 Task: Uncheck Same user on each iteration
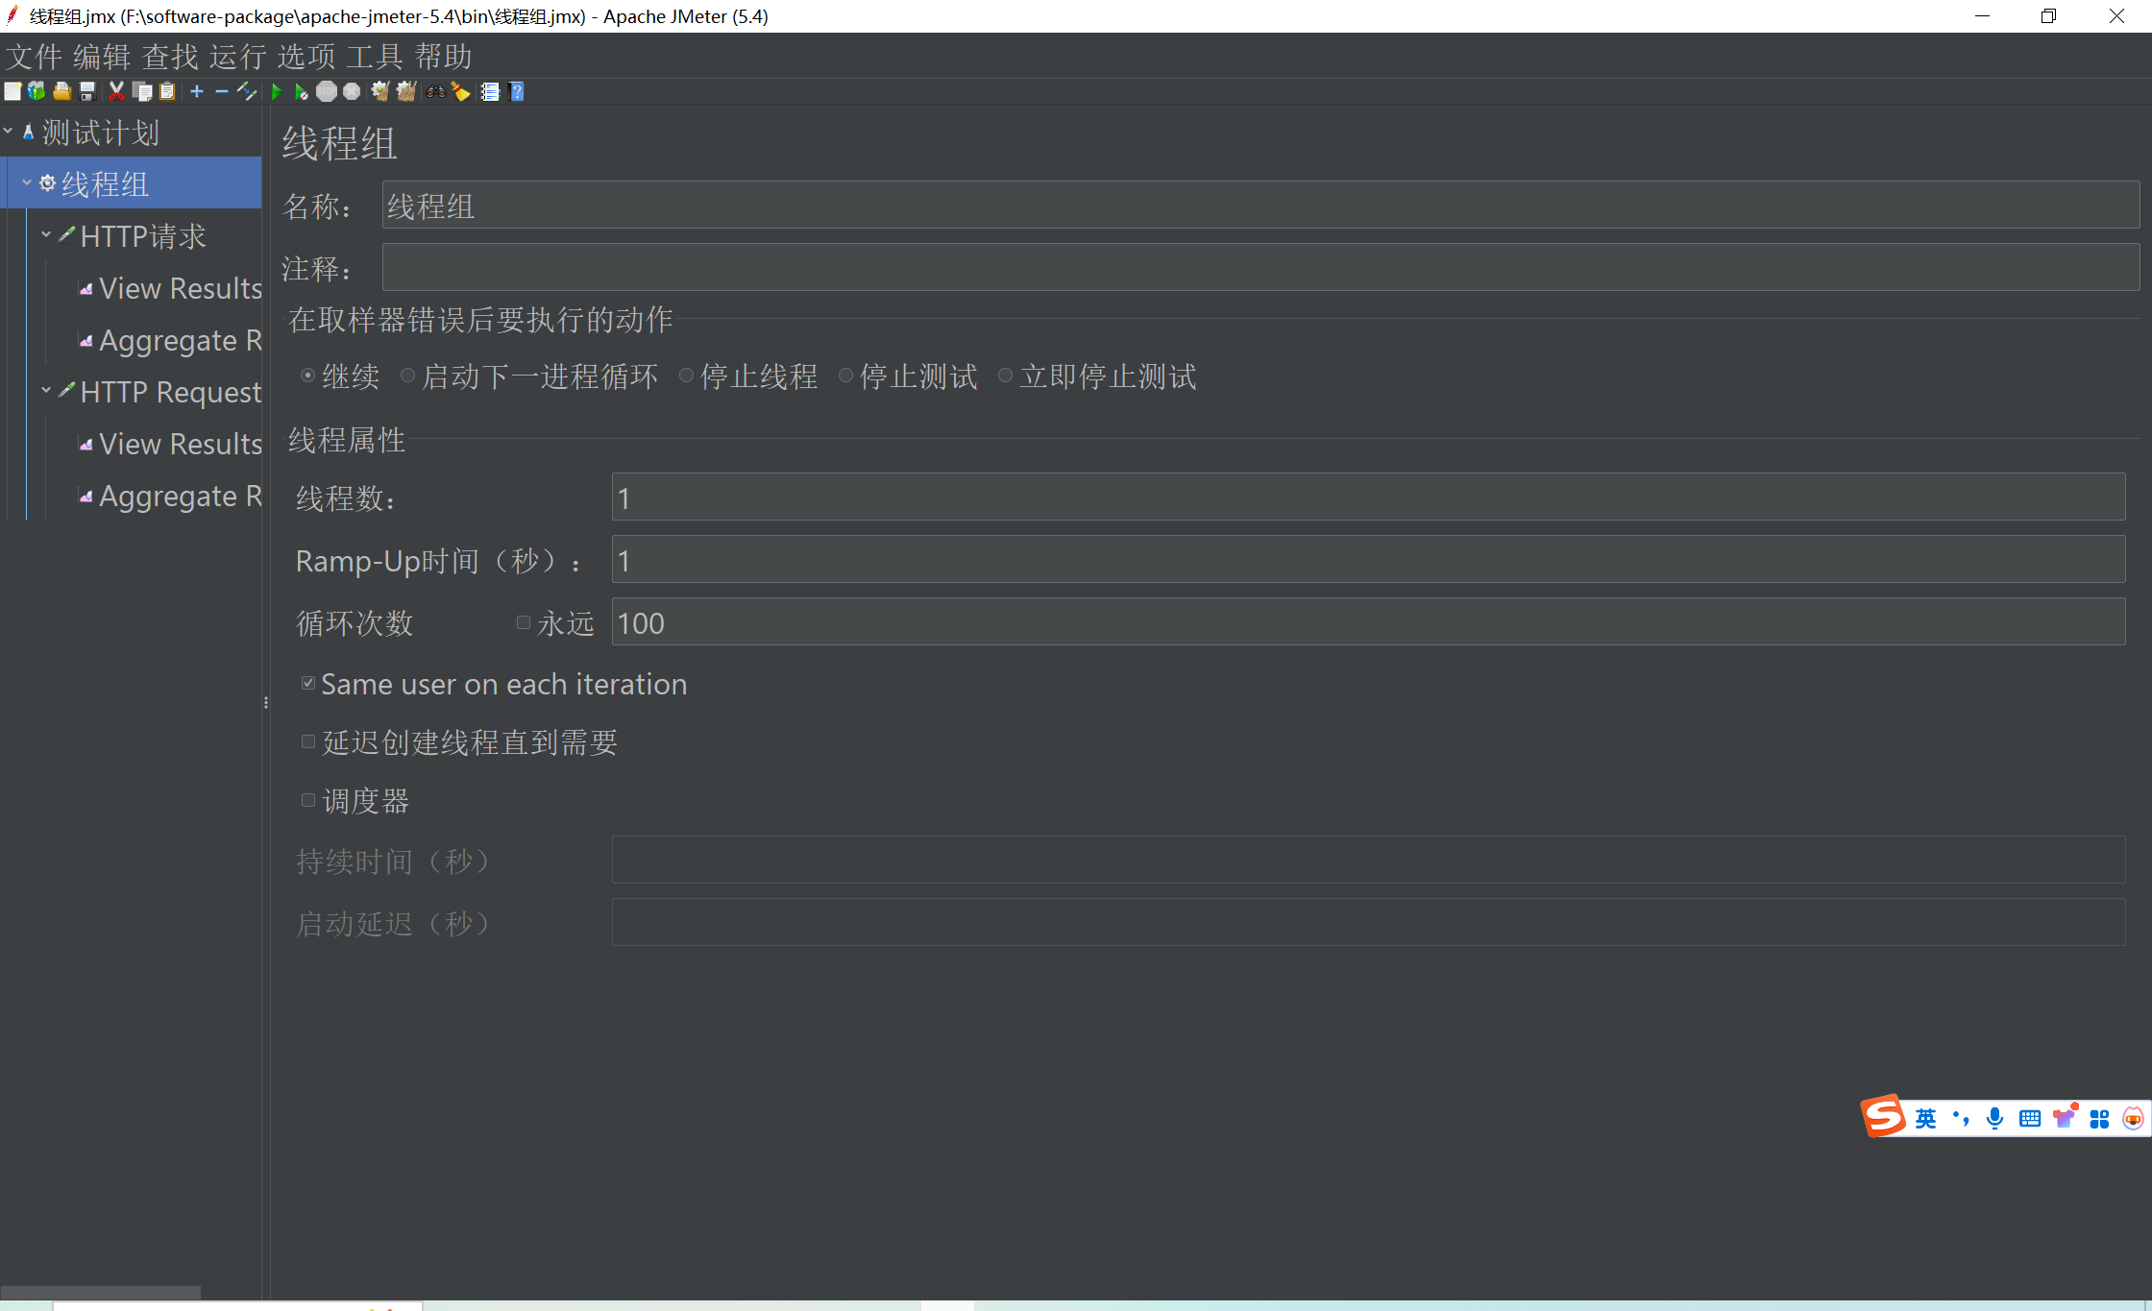308,683
